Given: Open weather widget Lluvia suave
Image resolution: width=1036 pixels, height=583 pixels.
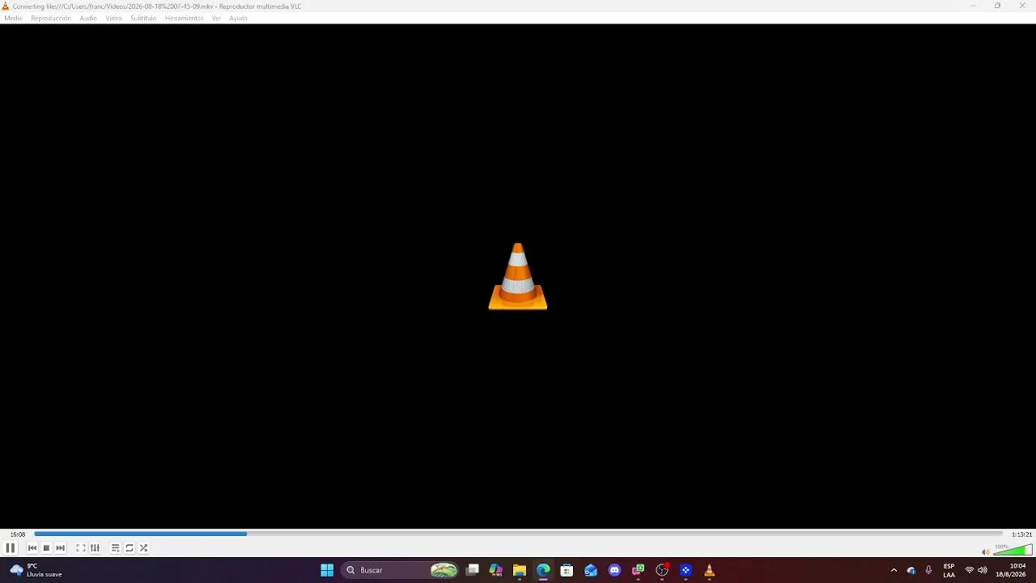Looking at the screenshot, I should tap(36, 570).
